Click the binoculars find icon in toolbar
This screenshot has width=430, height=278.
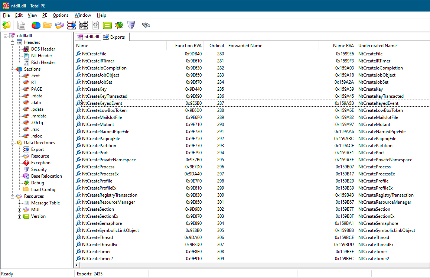tap(146, 25)
